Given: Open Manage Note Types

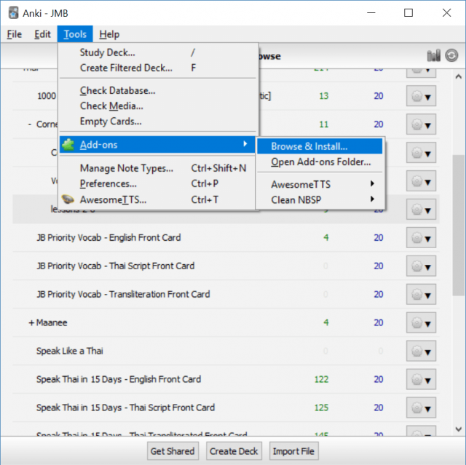Looking at the screenshot, I should (157, 168).
